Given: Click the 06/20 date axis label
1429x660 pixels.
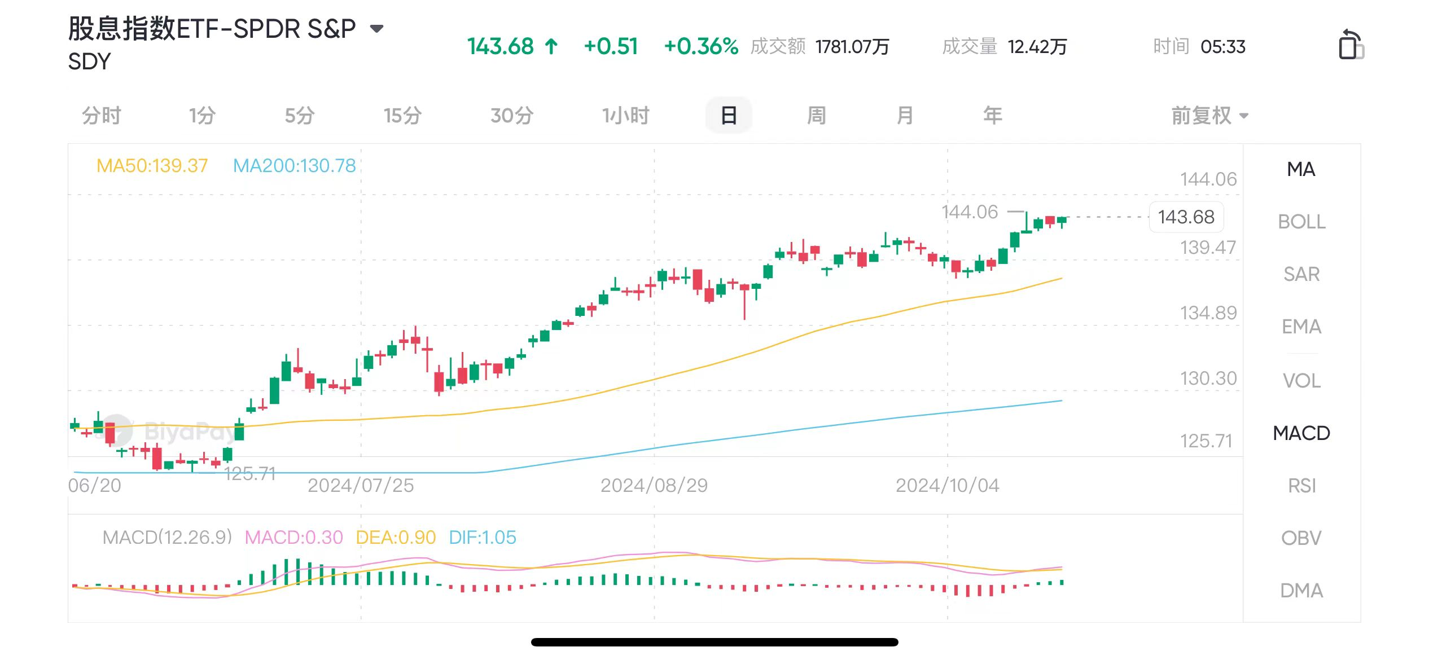Looking at the screenshot, I should (x=94, y=486).
